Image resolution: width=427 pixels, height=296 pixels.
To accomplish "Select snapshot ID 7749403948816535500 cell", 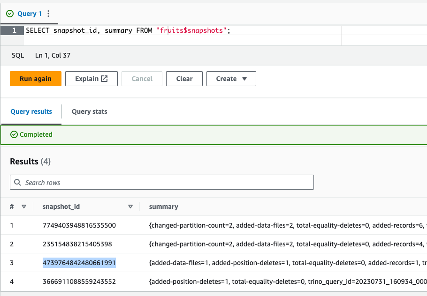I will [79, 225].
